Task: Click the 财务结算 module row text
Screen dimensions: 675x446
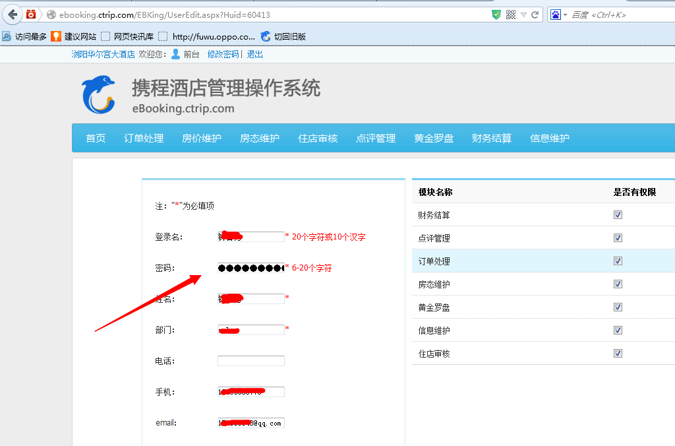Action: [434, 215]
